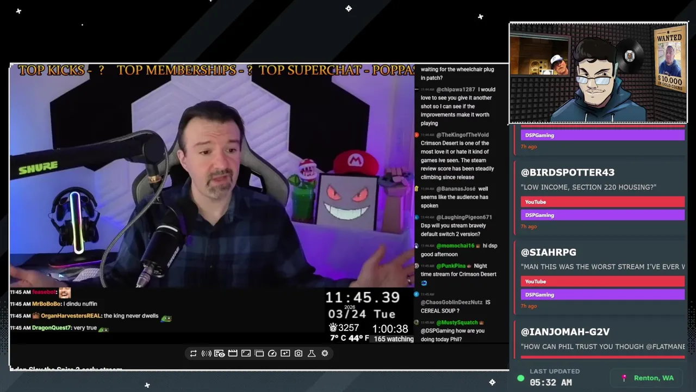The image size is (696, 392).
Task: Click @LaughingPigeon671 username in chat
Action: (464, 217)
